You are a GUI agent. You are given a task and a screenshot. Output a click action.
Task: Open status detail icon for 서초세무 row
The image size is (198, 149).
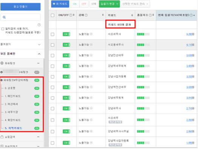(x=91, y=120)
